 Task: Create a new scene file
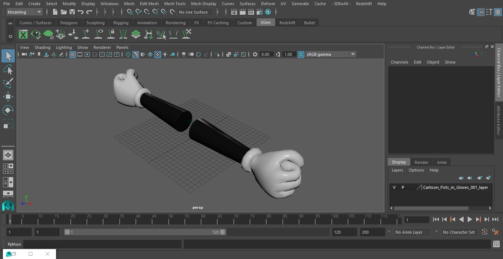point(55,12)
